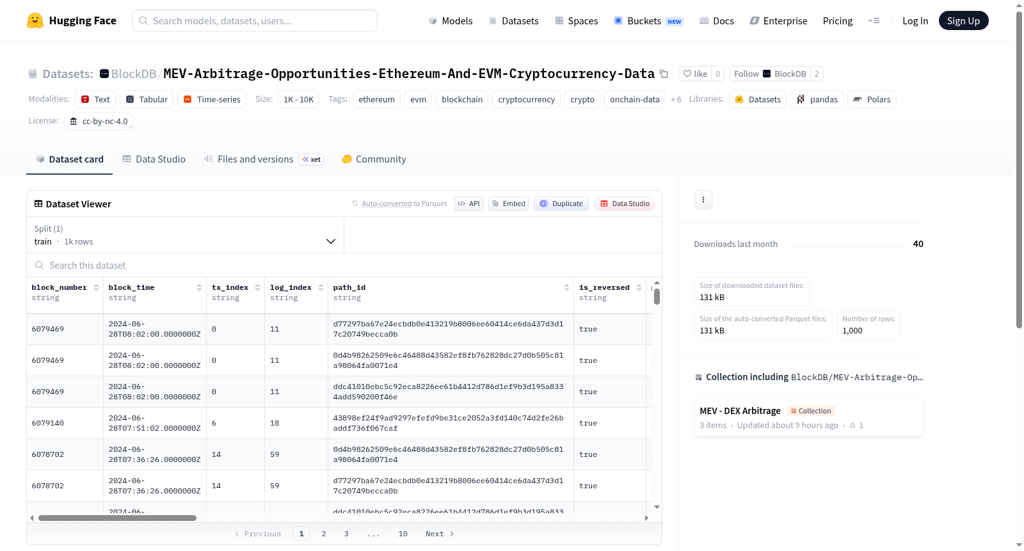The width and height of the screenshot is (1024, 551).
Task: Open the MEV - DEX Arbitrage collection
Action: pos(808,418)
